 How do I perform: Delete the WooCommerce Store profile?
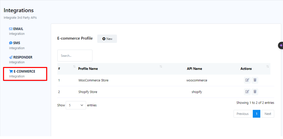(255, 80)
